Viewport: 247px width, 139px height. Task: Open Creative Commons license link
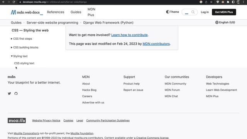click(151, 137)
